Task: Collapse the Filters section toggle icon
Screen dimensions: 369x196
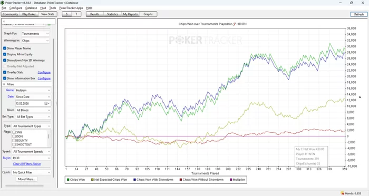Action: pyautogui.click(x=4, y=84)
